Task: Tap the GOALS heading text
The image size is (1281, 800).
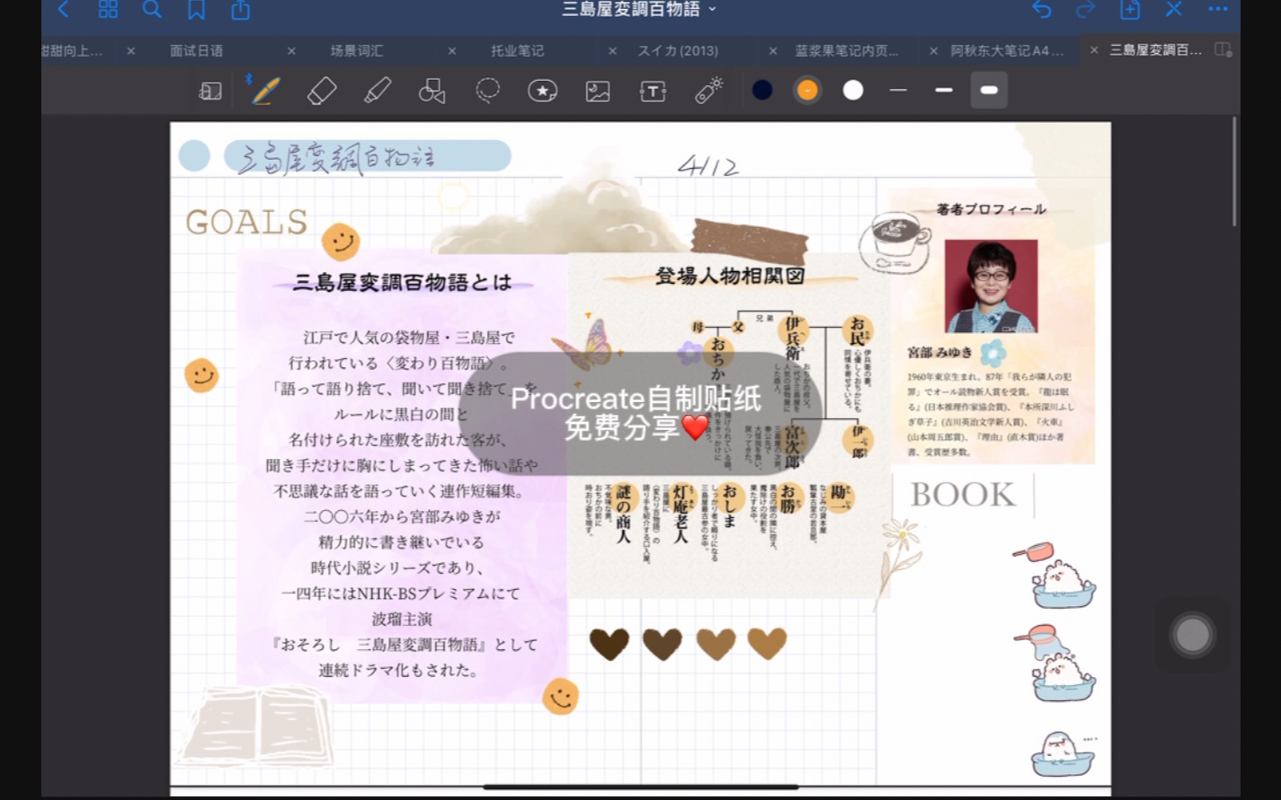Action: click(x=246, y=222)
